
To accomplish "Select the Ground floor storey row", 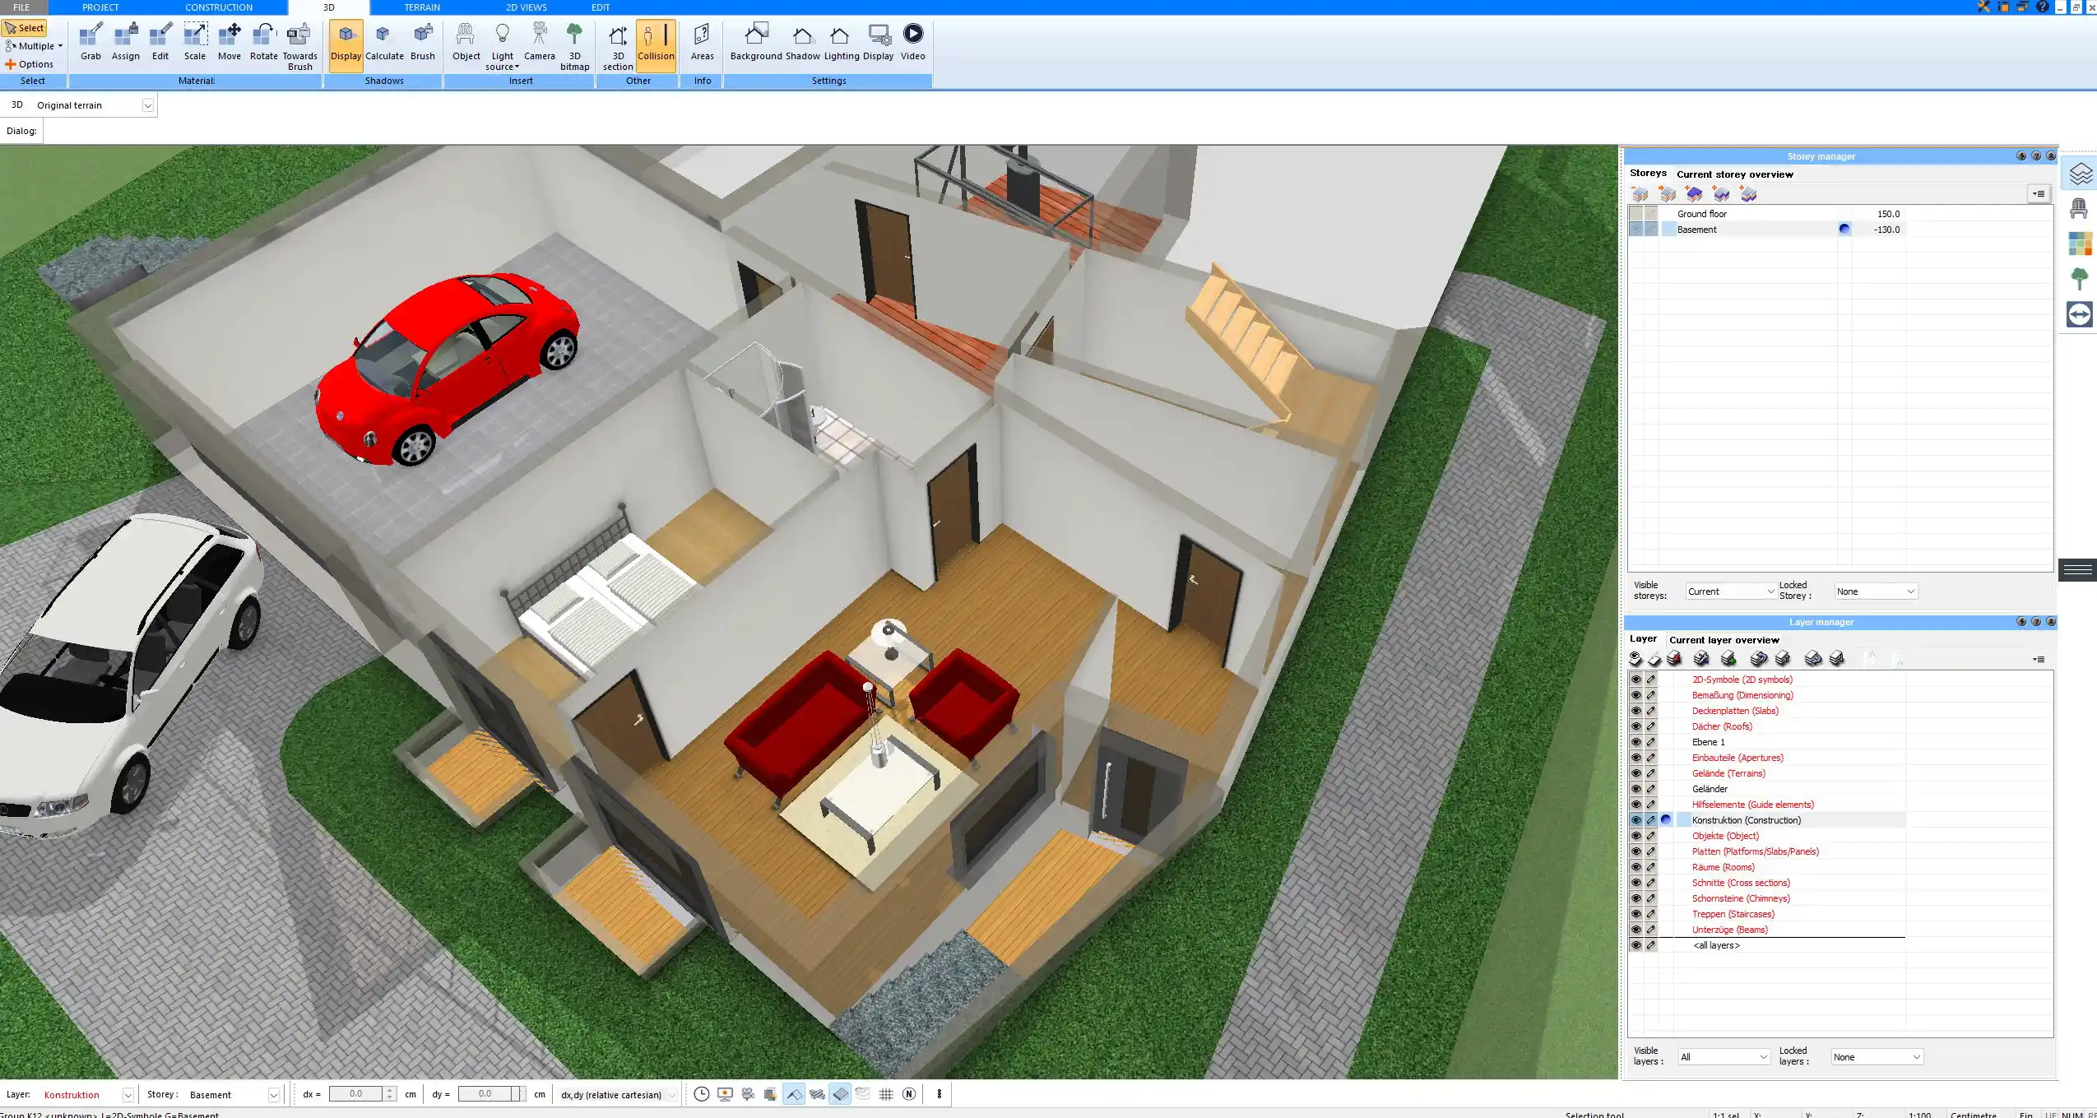I will pyautogui.click(x=1765, y=214).
